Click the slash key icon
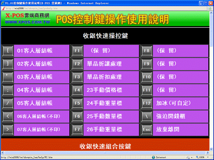Image resolution: width=214 pixels, height=160 pixels. tap(8, 103)
